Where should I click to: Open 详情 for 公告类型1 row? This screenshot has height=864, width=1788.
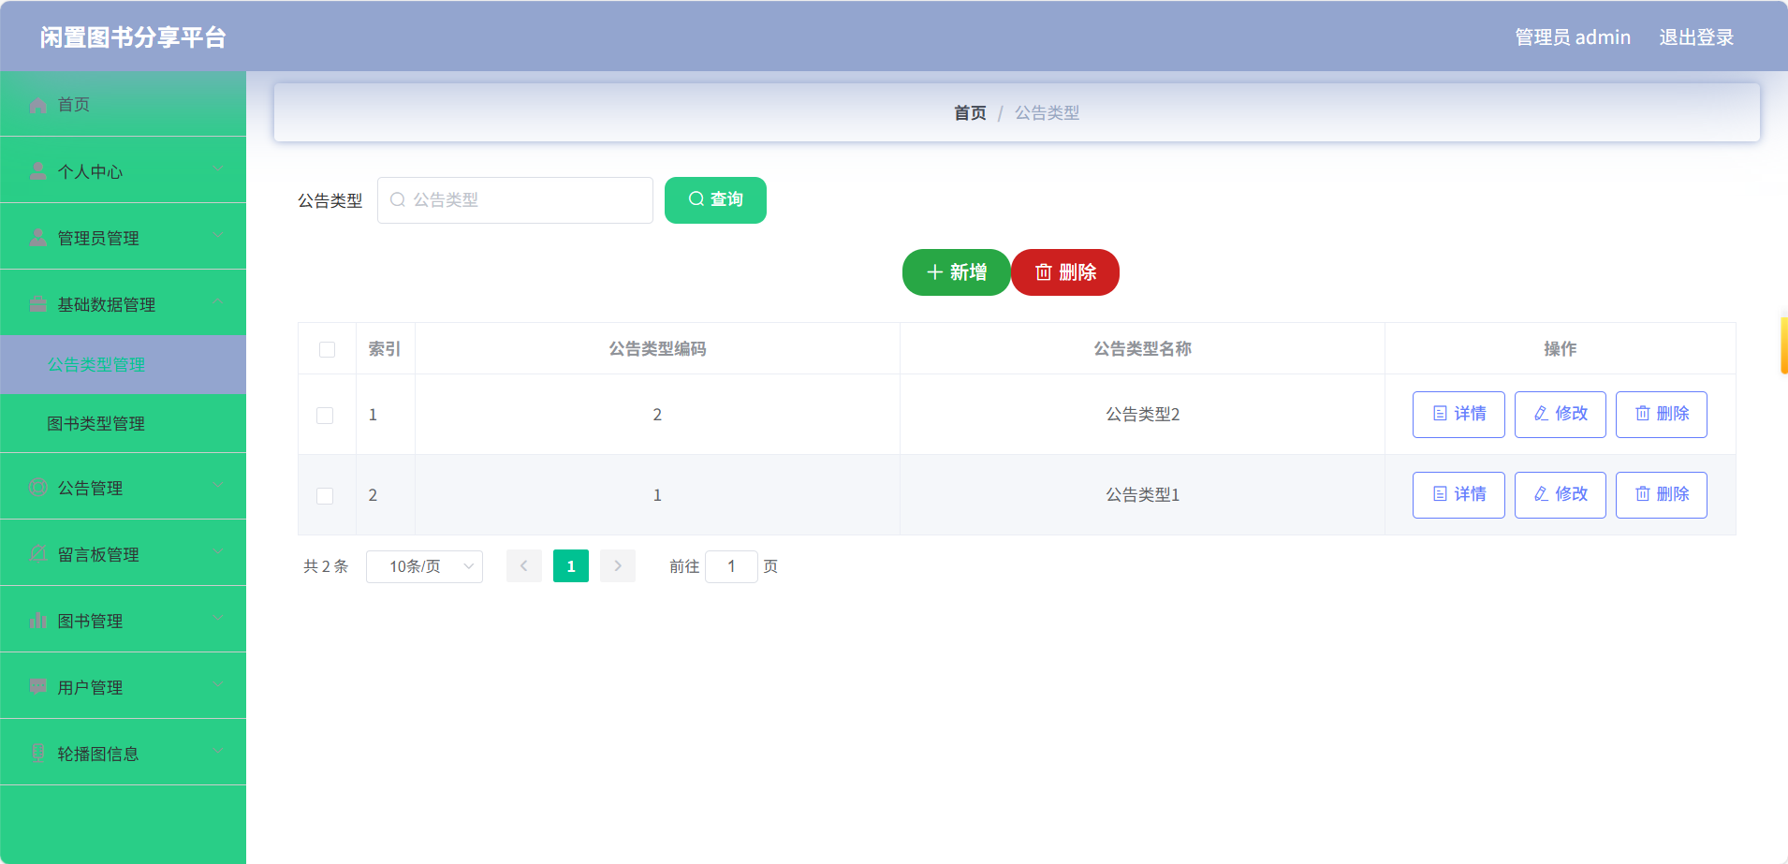[x=1458, y=495]
